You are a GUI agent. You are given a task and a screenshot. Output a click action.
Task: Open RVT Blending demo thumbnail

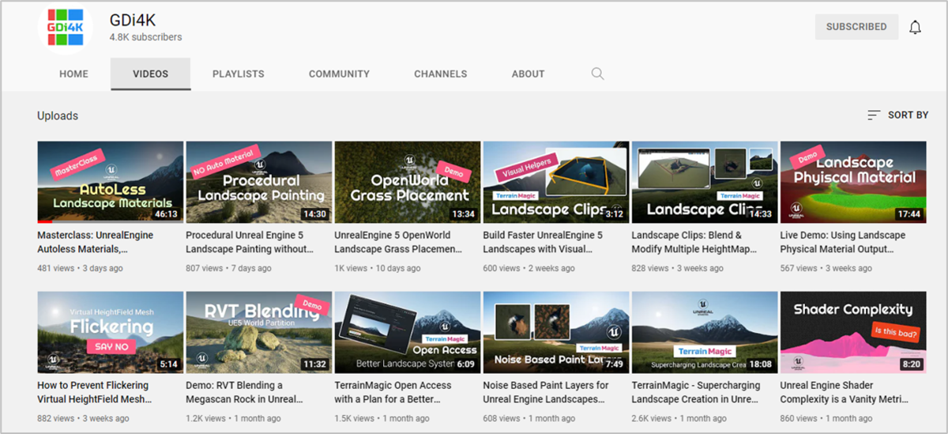258,333
